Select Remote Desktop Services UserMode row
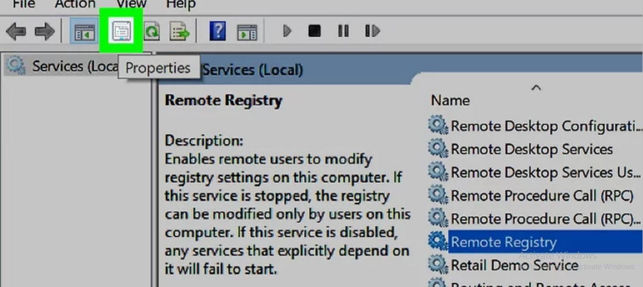643x287 pixels. pos(536,173)
